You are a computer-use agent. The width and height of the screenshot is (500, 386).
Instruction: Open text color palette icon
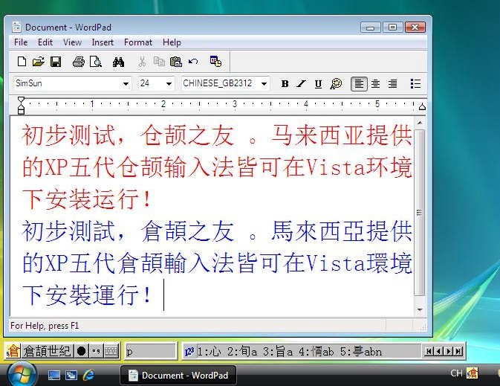click(x=336, y=84)
